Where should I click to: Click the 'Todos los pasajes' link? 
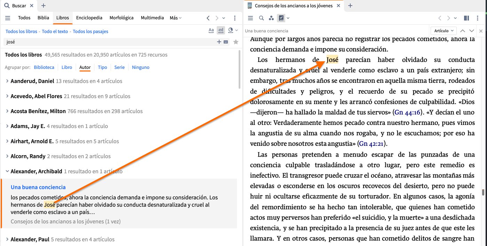click(90, 31)
